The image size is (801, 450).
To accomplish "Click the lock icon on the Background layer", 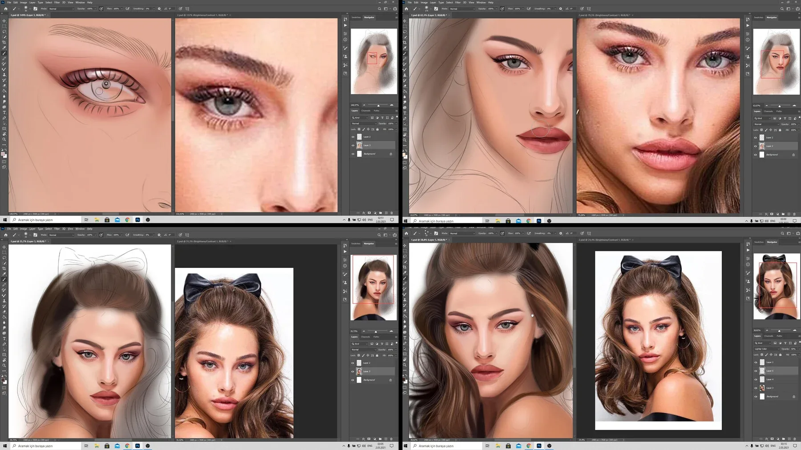I will (x=391, y=154).
